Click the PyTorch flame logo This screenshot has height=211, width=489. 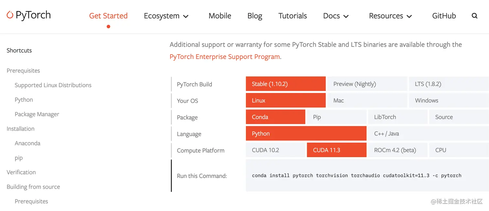(x=10, y=15)
